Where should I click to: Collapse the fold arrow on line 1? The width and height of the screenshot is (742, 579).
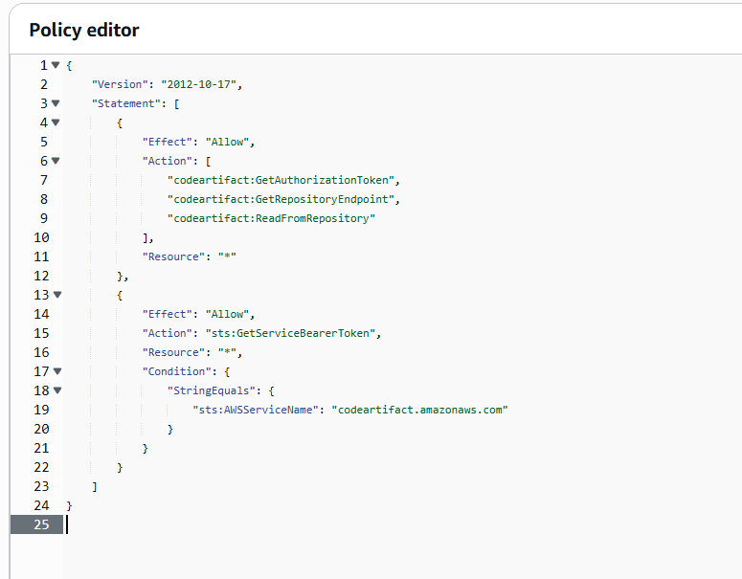(56, 65)
